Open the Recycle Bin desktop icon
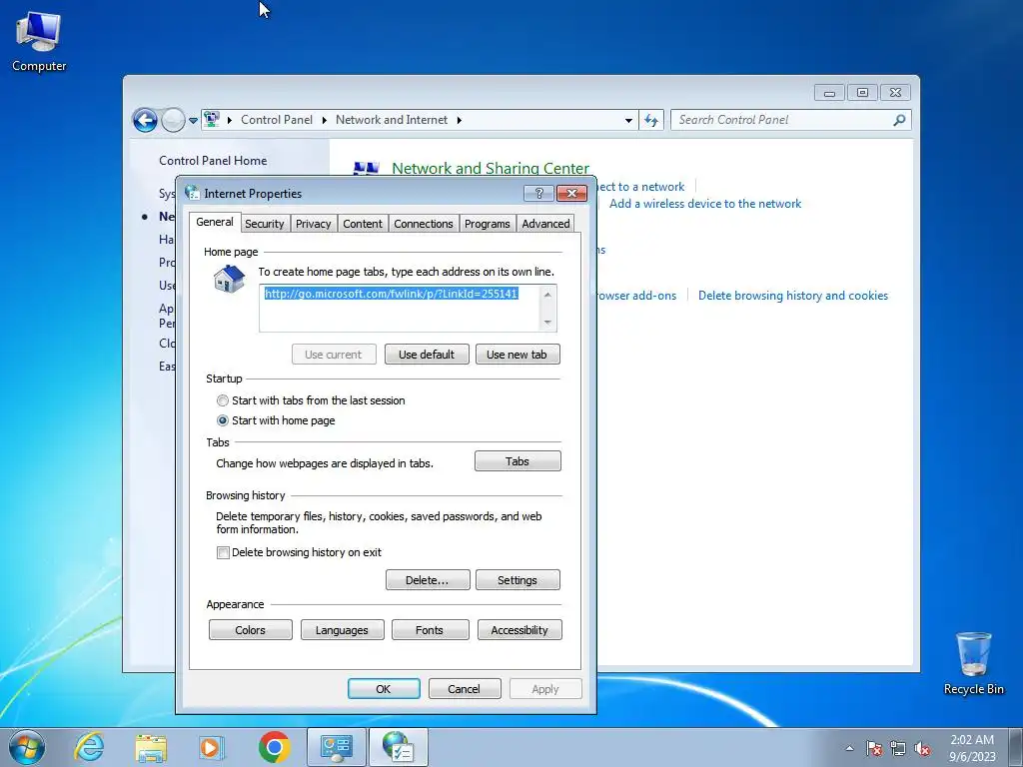Screen dimensions: 1023x767 [x=973, y=663]
